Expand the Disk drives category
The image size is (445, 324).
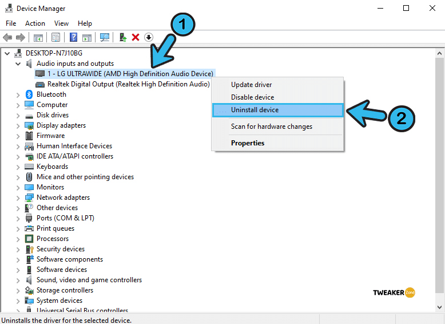click(18, 116)
